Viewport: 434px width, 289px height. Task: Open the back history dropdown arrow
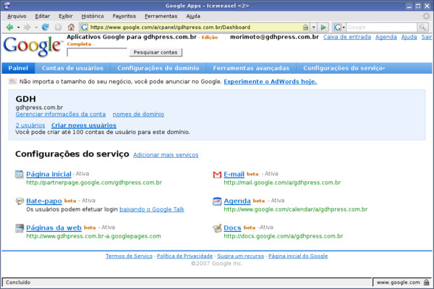18,28
